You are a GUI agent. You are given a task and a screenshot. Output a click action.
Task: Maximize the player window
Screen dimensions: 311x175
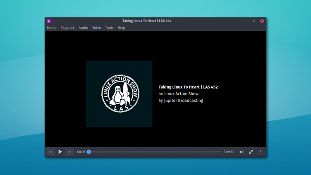[254, 21]
